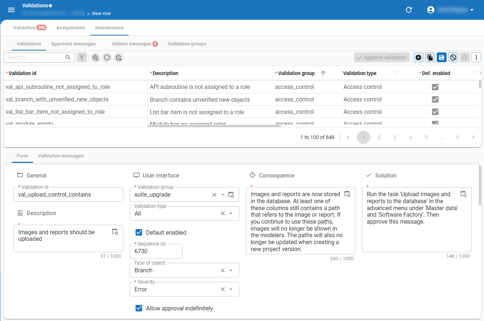Select the Maintenance tab
Screen dimensions: 484x321
[109, 28]
